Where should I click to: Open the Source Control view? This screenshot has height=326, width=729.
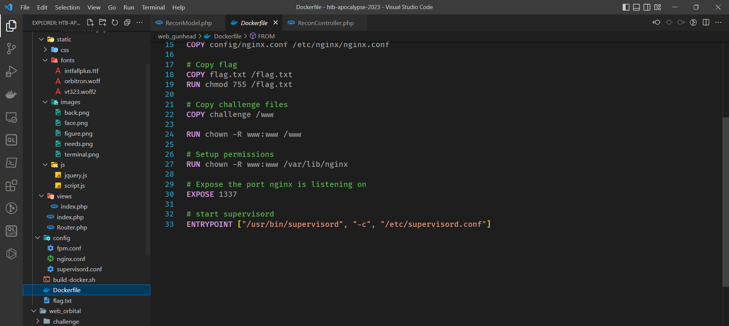click(x=11, y=49)
